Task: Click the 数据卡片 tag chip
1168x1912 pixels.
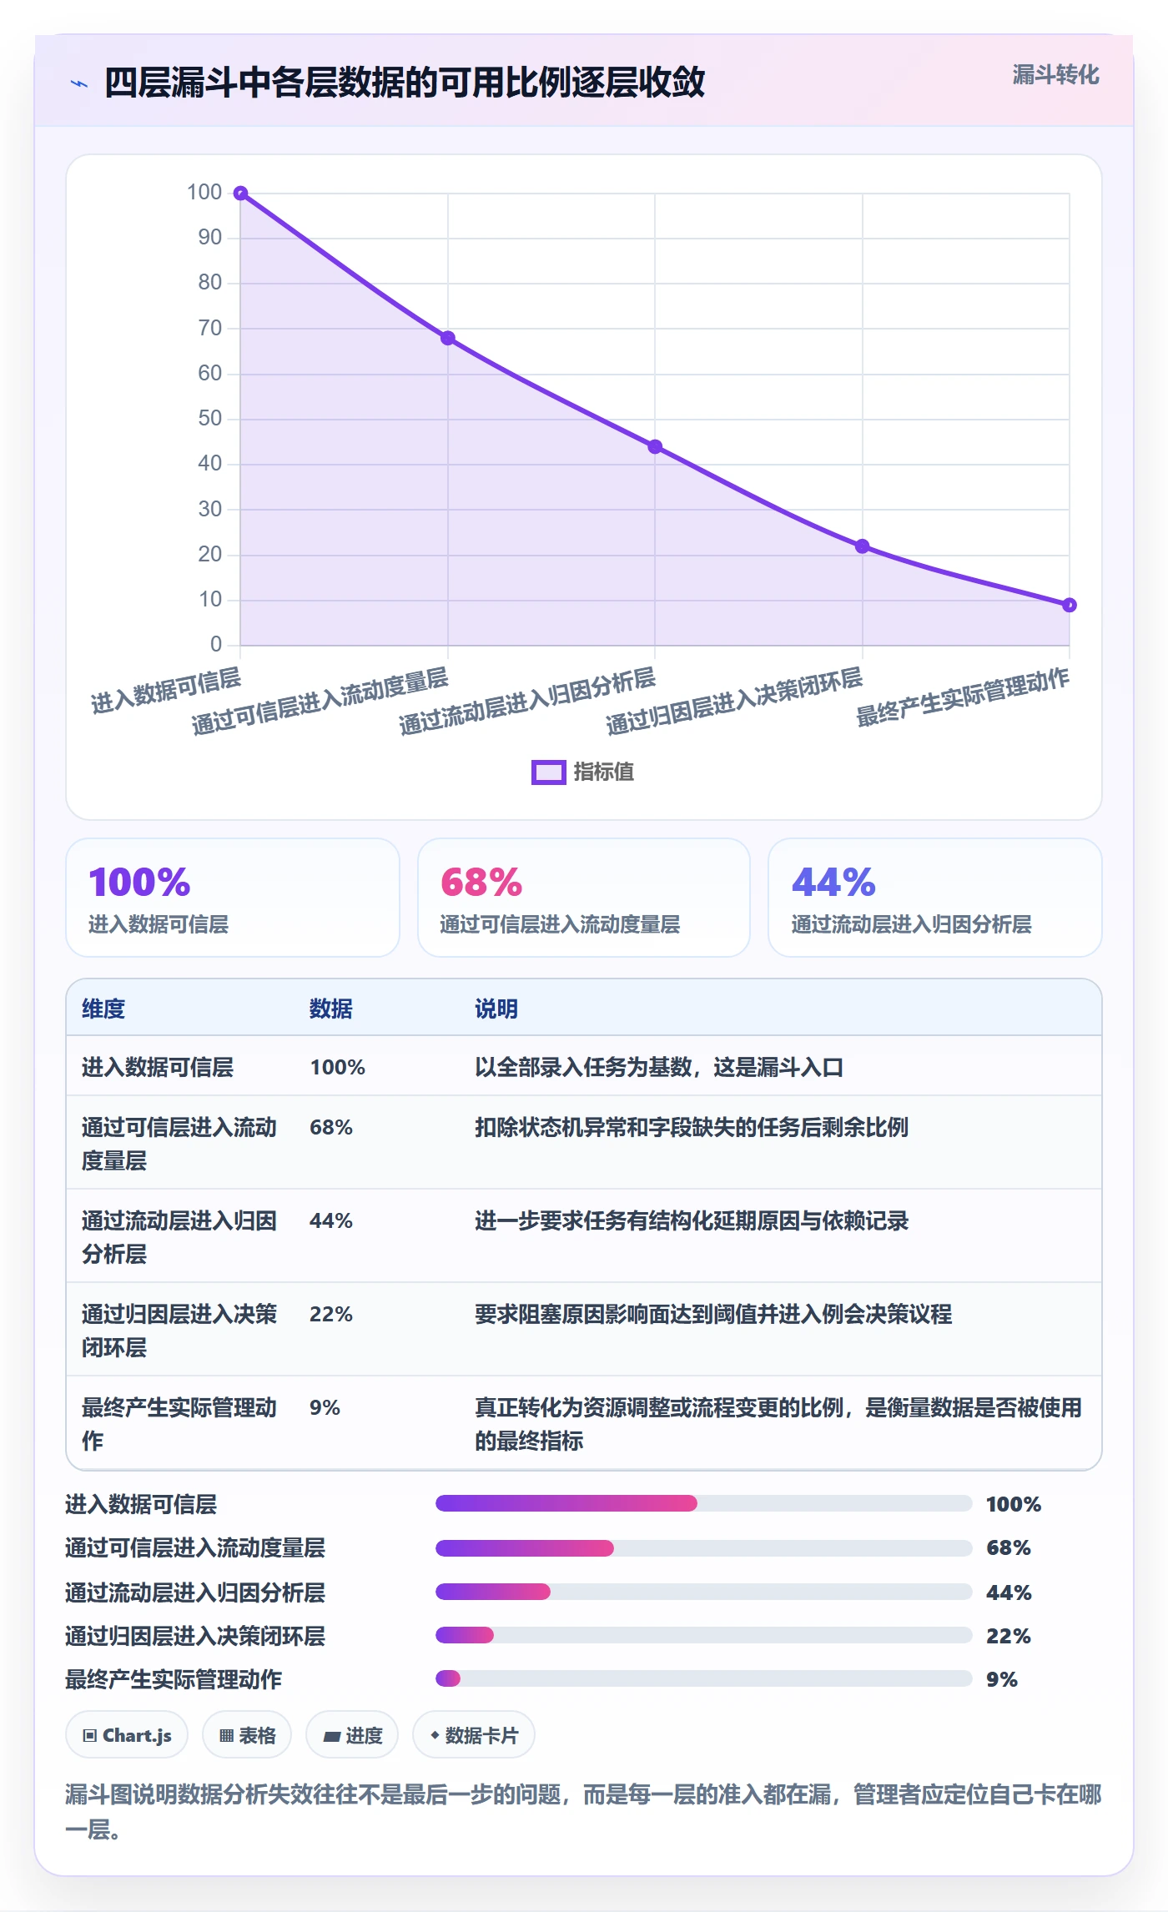Action: pos(474,1735)
